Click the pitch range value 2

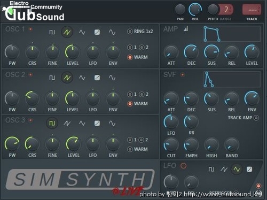[x=226, y=10]
